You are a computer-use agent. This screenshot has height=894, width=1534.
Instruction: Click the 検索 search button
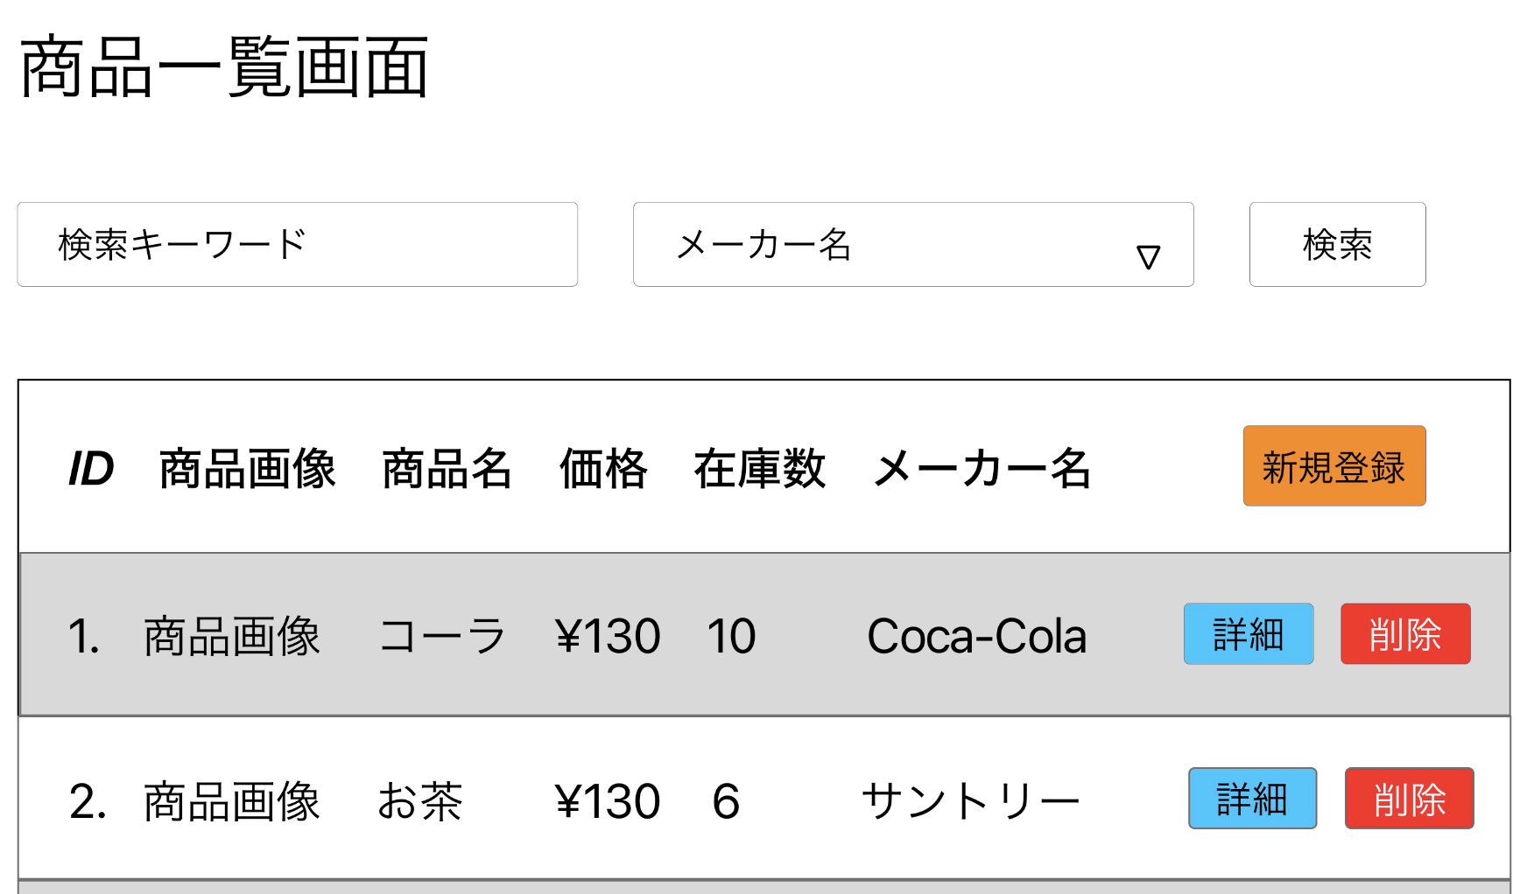1337,246
